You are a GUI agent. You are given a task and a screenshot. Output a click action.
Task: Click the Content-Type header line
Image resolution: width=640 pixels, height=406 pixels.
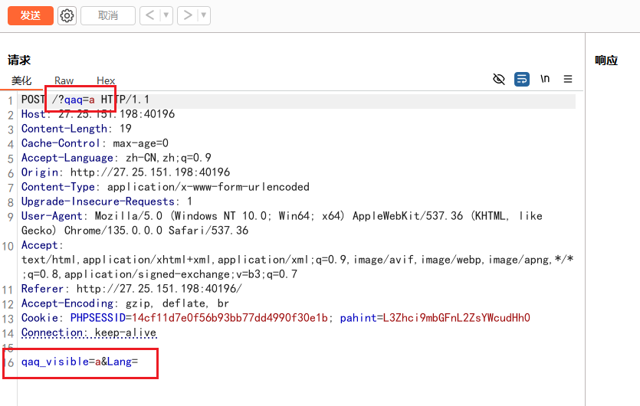click(x=166, y=187)
